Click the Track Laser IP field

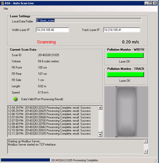coord(122,30)
